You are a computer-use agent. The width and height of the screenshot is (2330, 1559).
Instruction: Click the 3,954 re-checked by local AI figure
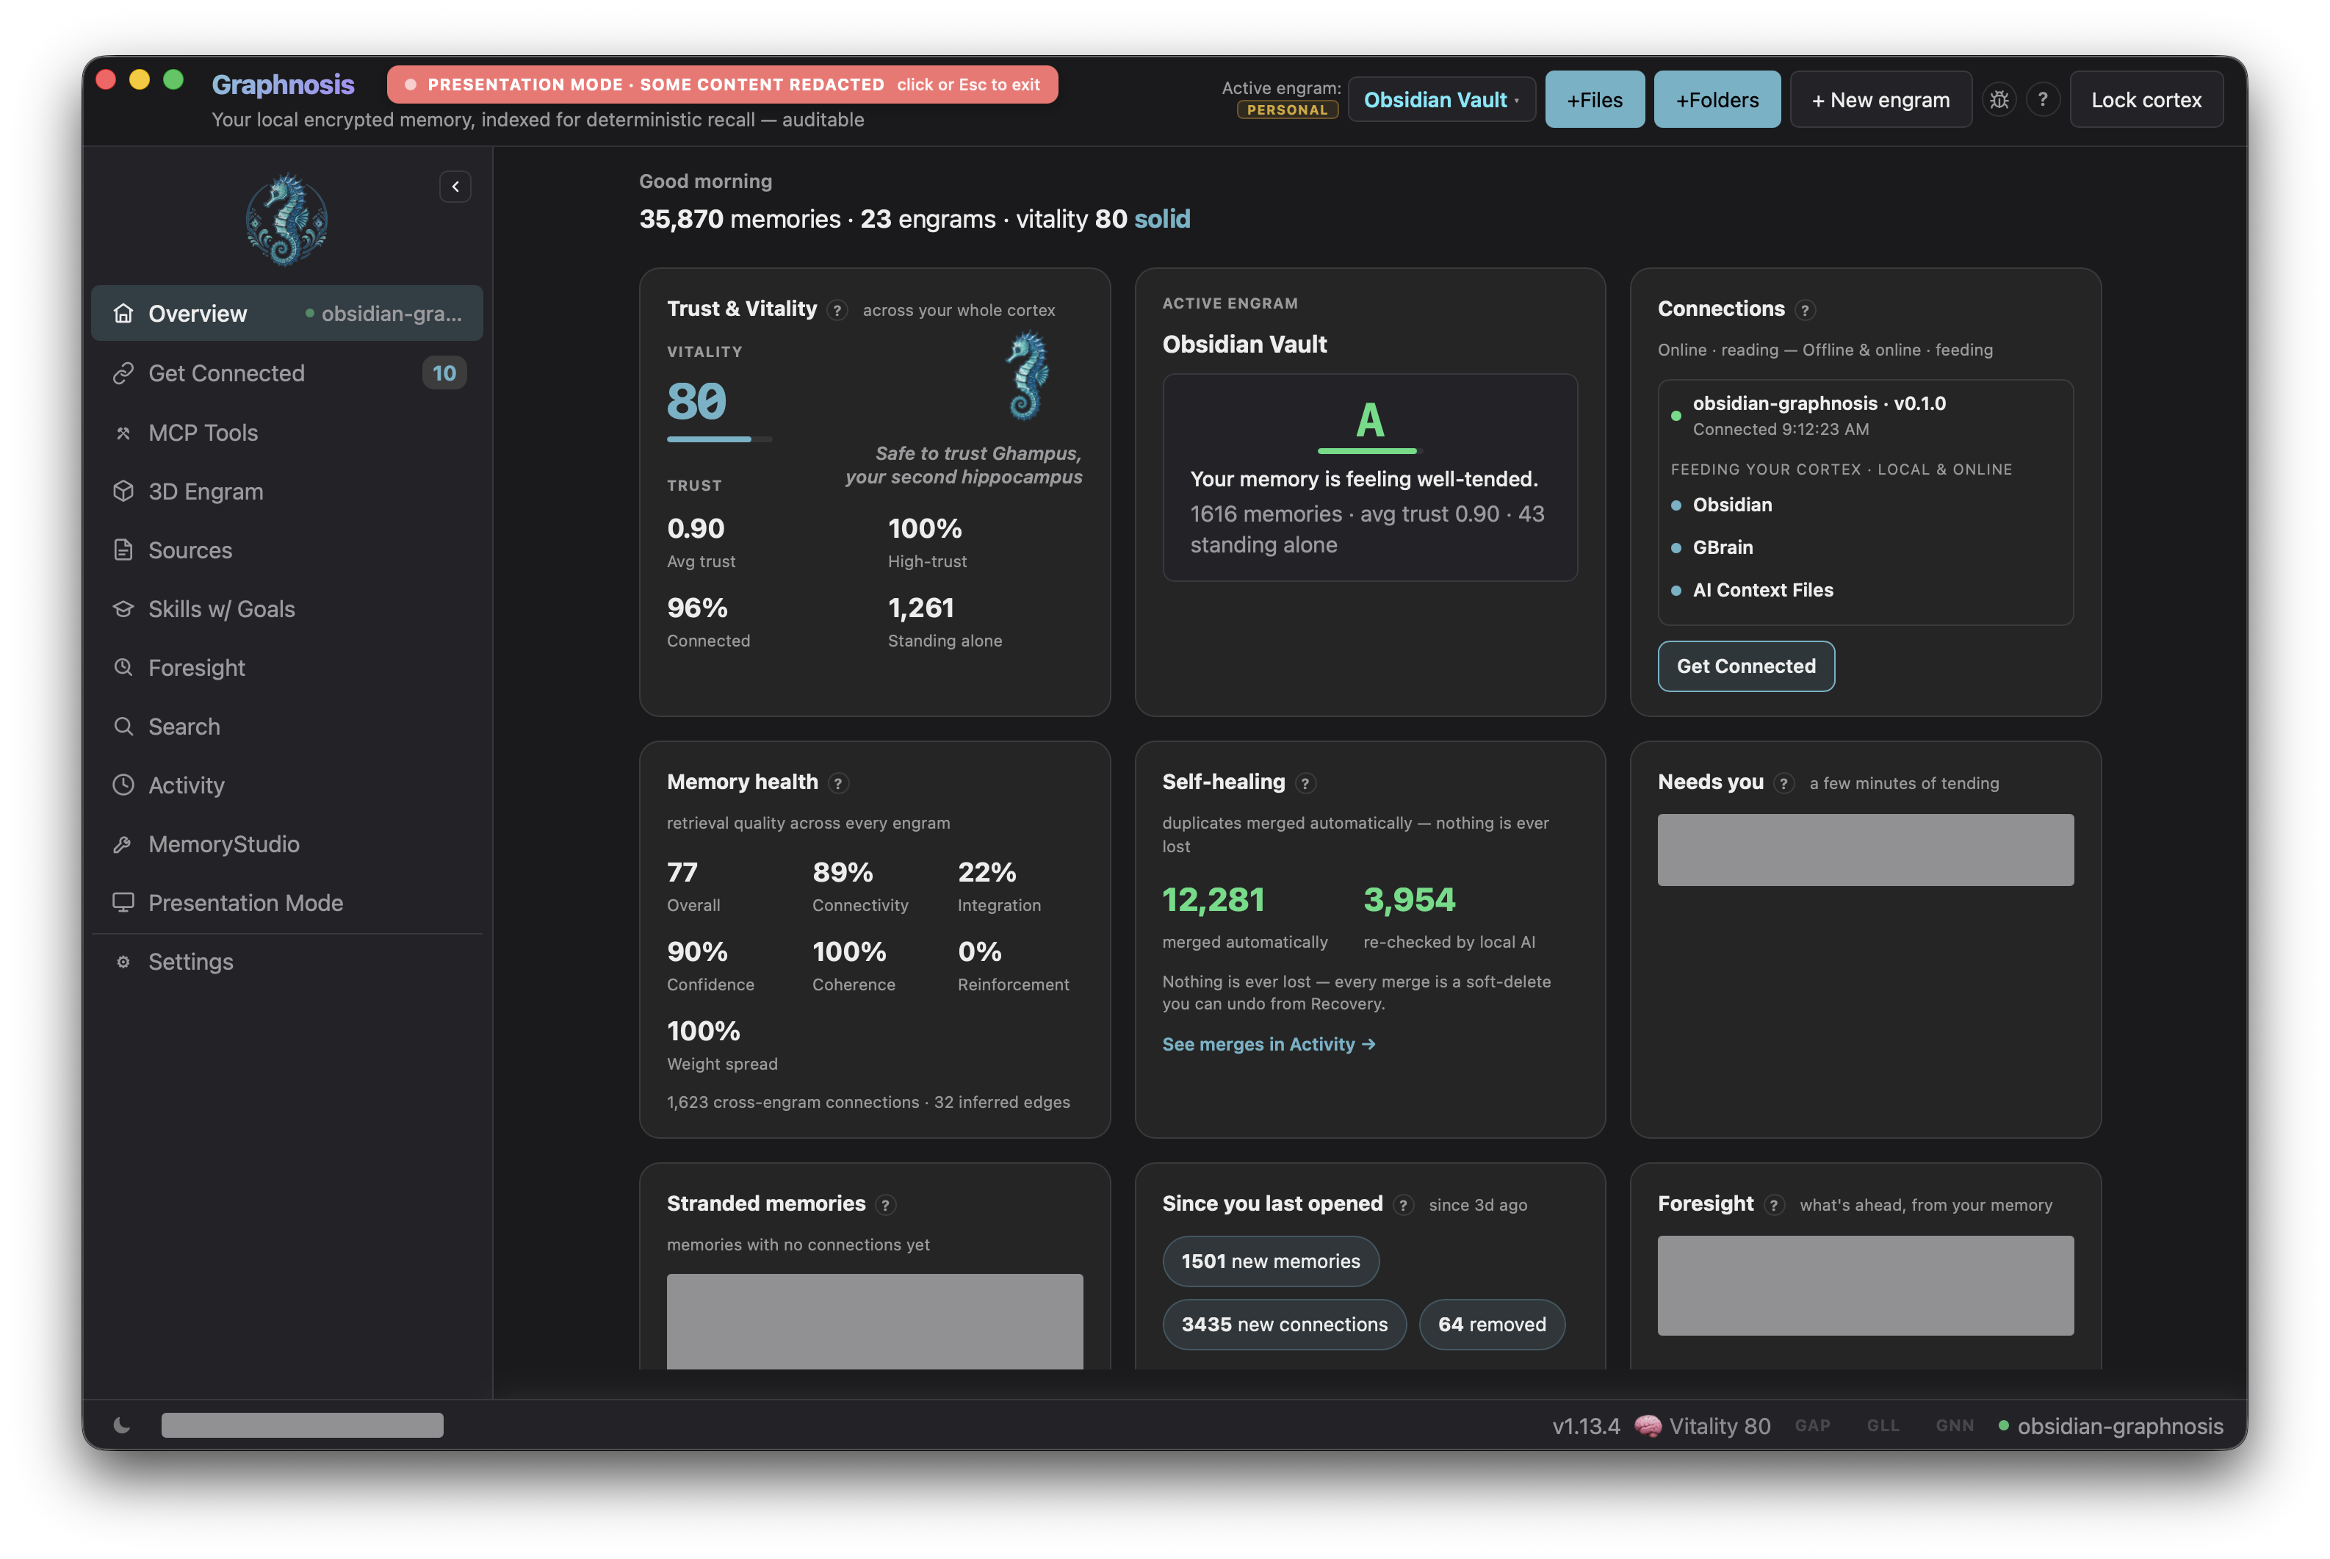(x=1410, y=899)
